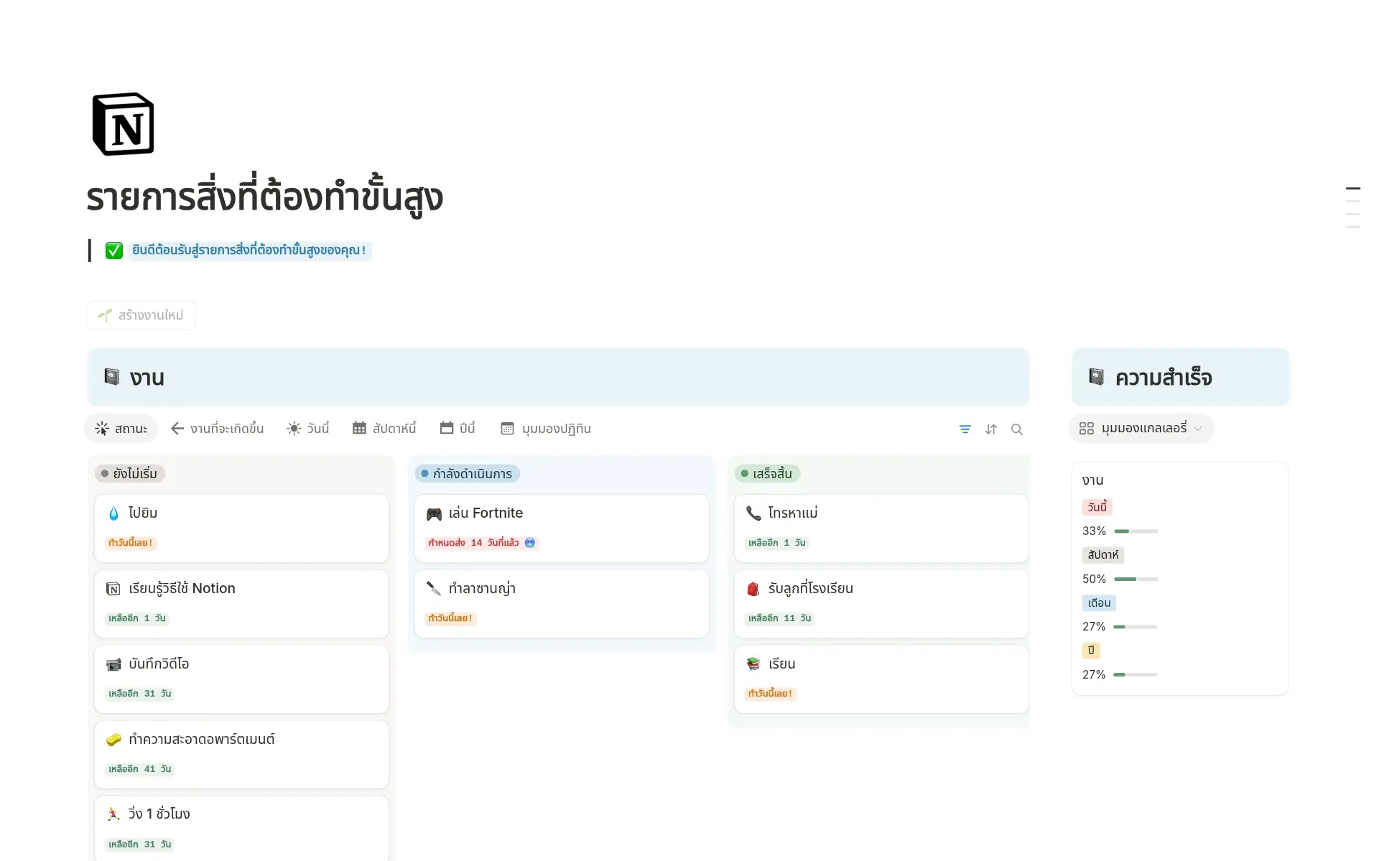Open the มุมมองปฏิทิน calendar tab
1379x861 pixels.
[546, 429]
